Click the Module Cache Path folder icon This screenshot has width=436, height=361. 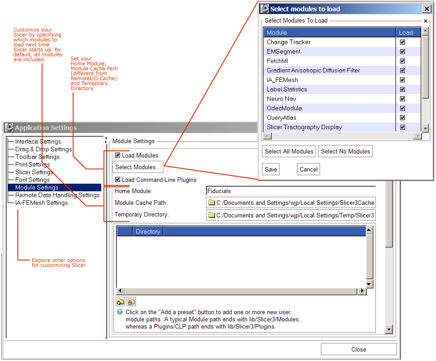coord(211,203)
